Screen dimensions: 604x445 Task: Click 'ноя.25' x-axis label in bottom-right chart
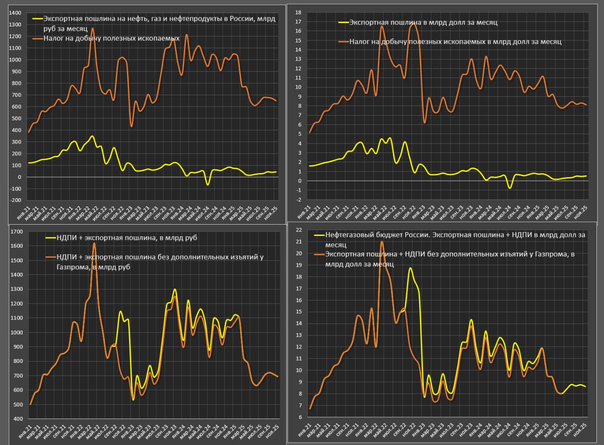click(x=584, y=430)
